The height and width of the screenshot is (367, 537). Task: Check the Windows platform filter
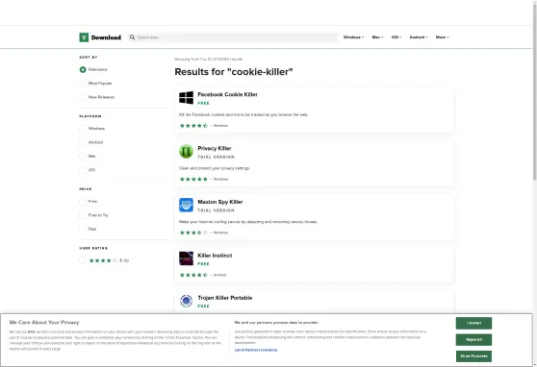(83, 129)
